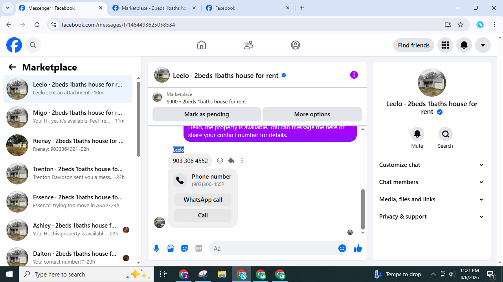Open the nine-dot menu grid icon
Image resolution: width=503 pixels, height=282 pixels.
point(445,45)
